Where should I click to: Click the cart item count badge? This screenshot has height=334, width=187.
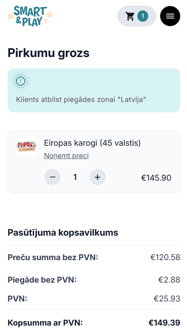(x=143, y=16)
